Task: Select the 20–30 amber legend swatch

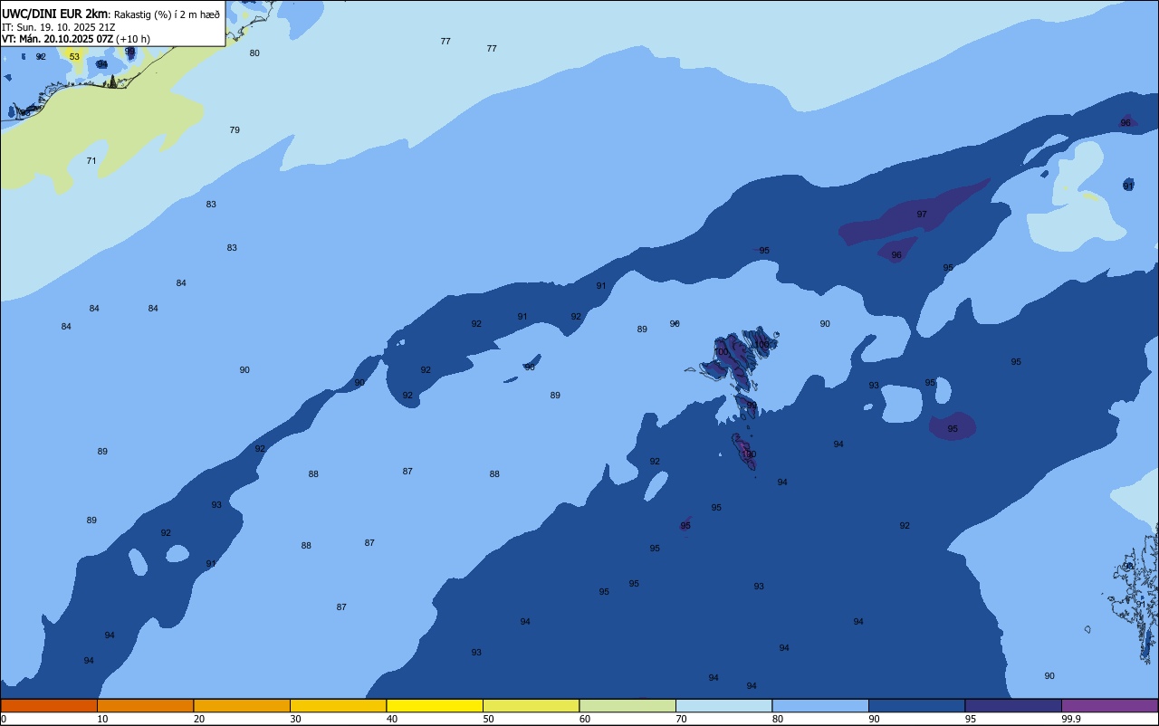Action: click(242, 705)
